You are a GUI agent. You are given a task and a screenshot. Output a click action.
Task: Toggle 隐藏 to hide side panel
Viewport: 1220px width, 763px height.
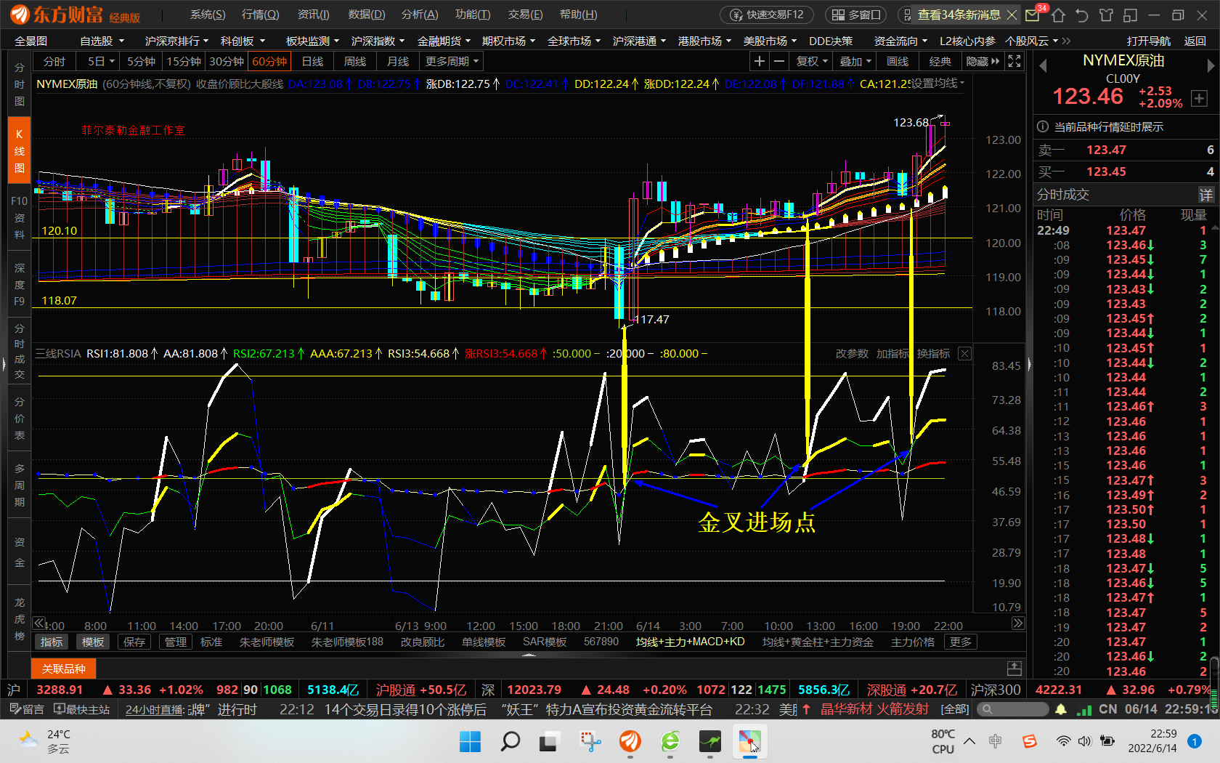click(x=983, y=62)
